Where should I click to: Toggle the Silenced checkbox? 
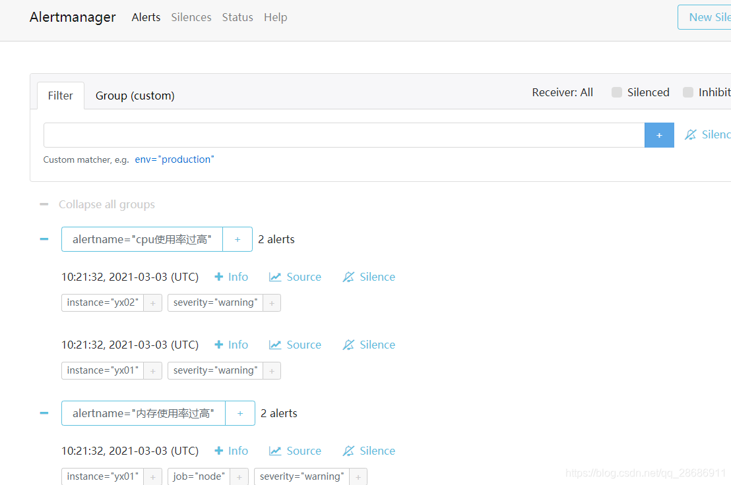click(x=617, y=92)
